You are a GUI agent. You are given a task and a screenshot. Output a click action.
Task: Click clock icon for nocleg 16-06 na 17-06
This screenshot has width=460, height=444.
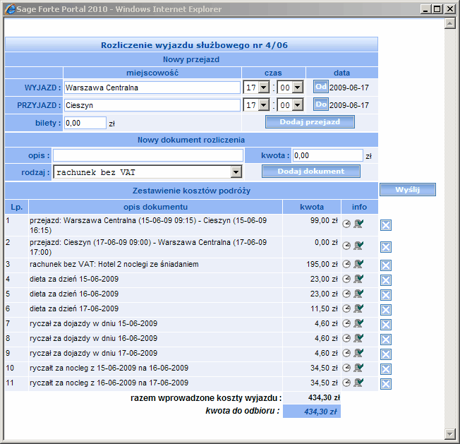346,383
